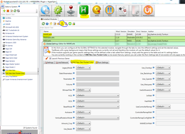Open the Use_Overlays dropdown
Screen dimensions: 185x134
click(x=163, y=68)
